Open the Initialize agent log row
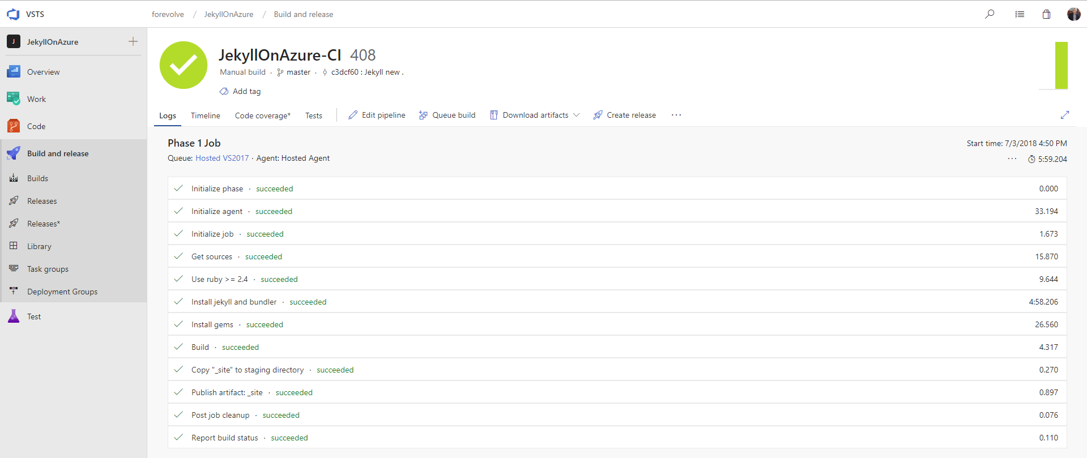 [617, 211]
